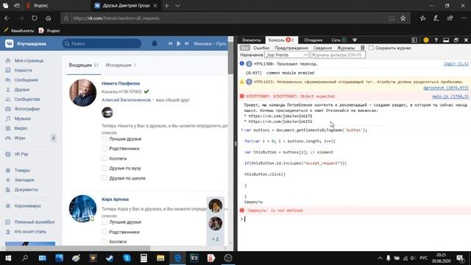Screen dimensions: 471x265
Task: Open Музыка section in sidebar
Action: [23, 119]
